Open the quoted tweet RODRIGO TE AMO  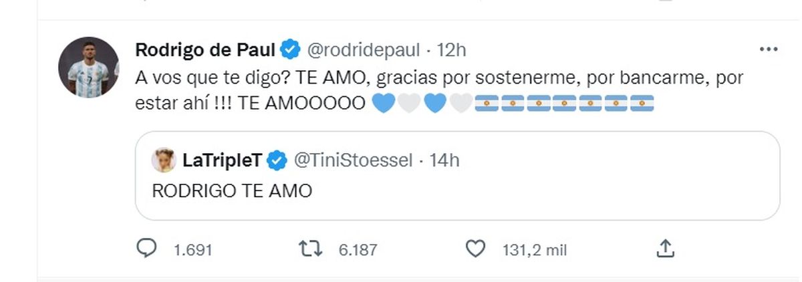pyautogui.click(x=458, y=176)
